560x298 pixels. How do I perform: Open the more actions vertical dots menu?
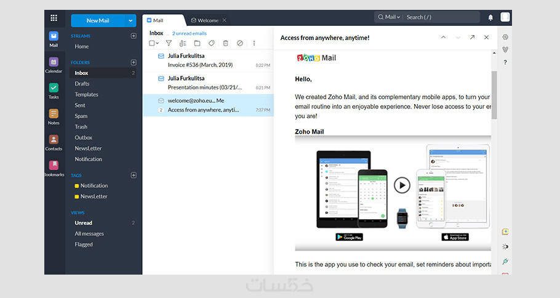254,43
